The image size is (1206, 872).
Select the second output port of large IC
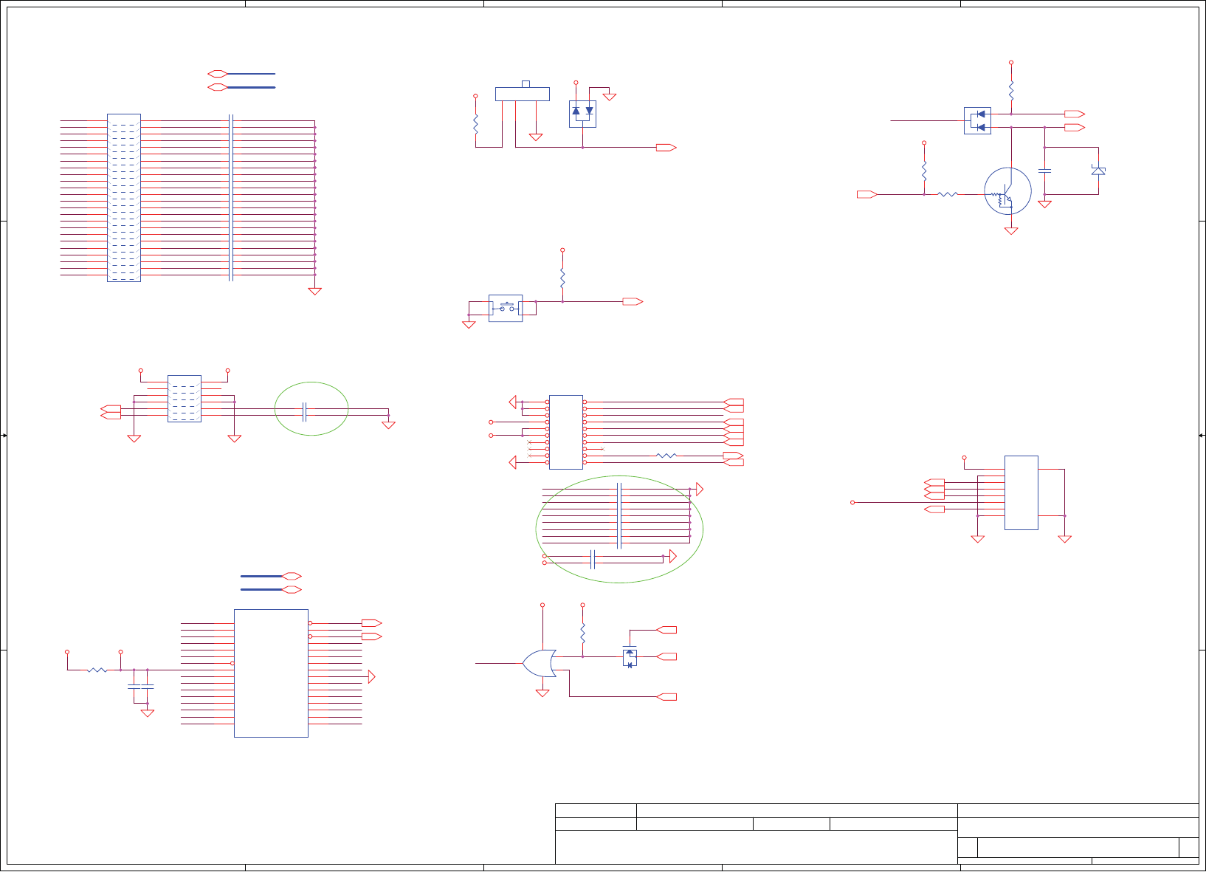pyautogui.click(x=371, y=636)
